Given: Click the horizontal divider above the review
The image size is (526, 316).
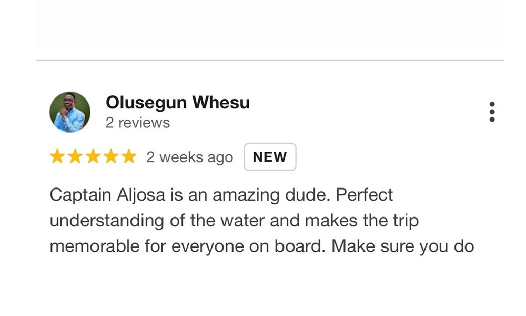Looking at the screenshot, I should [x=269, y=60].
